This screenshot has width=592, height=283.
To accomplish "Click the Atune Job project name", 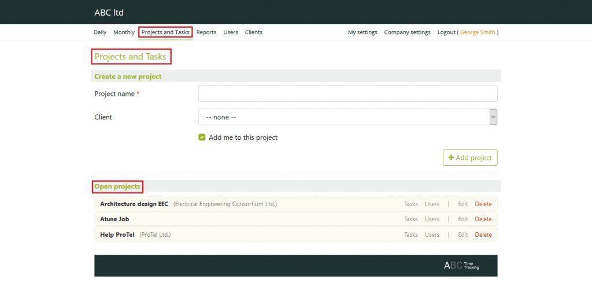I will (114, 219).
